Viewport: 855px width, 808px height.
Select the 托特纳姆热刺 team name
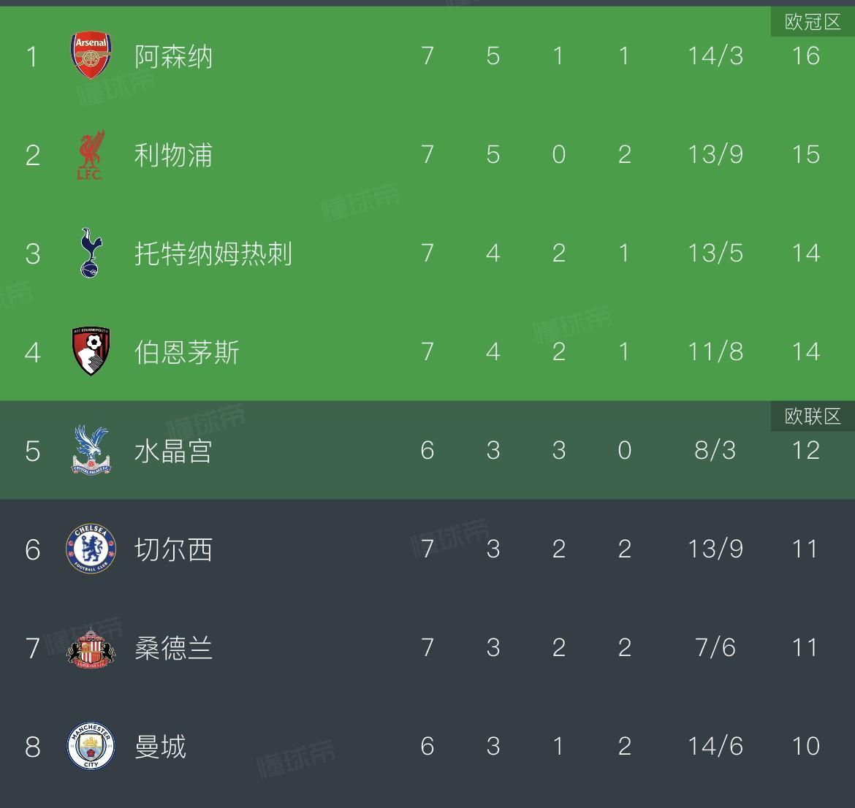[x=213, y=254]
